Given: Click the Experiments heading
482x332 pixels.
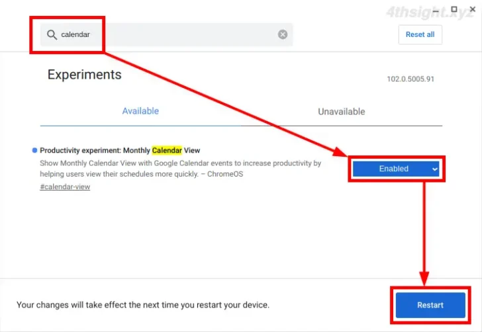Looking at the screenshot, I should 85,75.
